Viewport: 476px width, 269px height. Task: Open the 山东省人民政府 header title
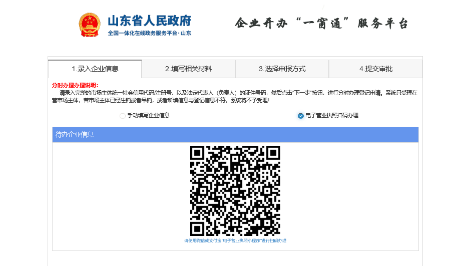click(149, 21)
